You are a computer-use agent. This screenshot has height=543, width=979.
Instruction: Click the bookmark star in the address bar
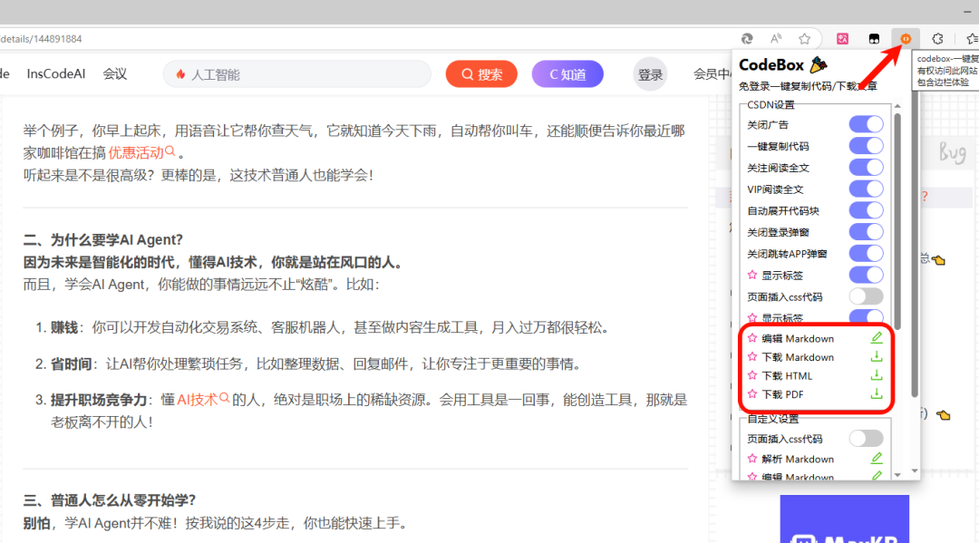coord(804,38)
